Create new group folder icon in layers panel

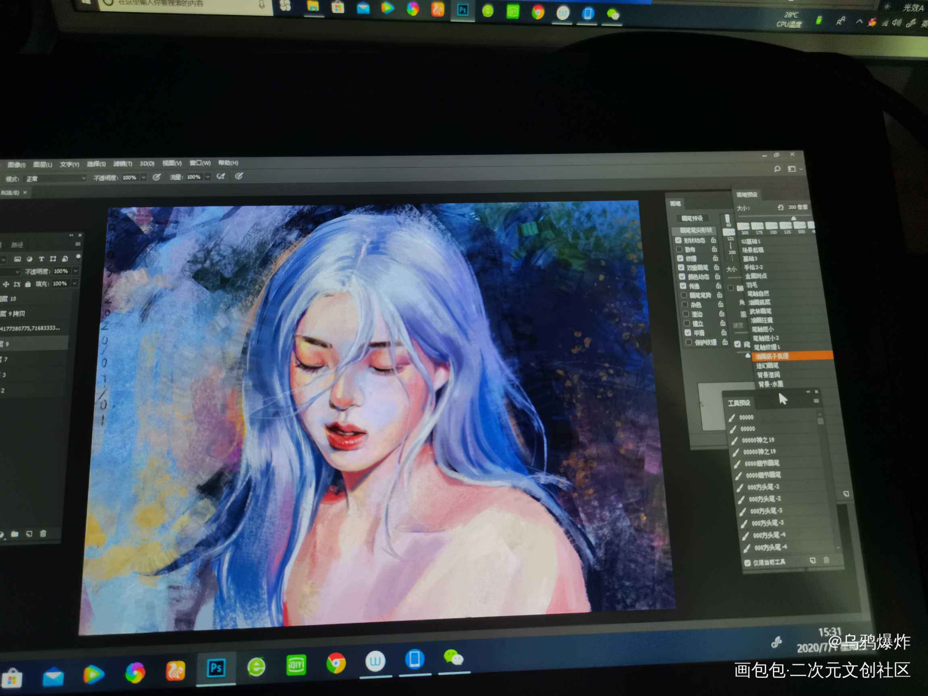click(x=15, y=534)
